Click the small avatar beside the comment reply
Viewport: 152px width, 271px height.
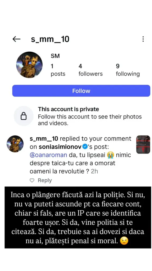pos(15,144)
